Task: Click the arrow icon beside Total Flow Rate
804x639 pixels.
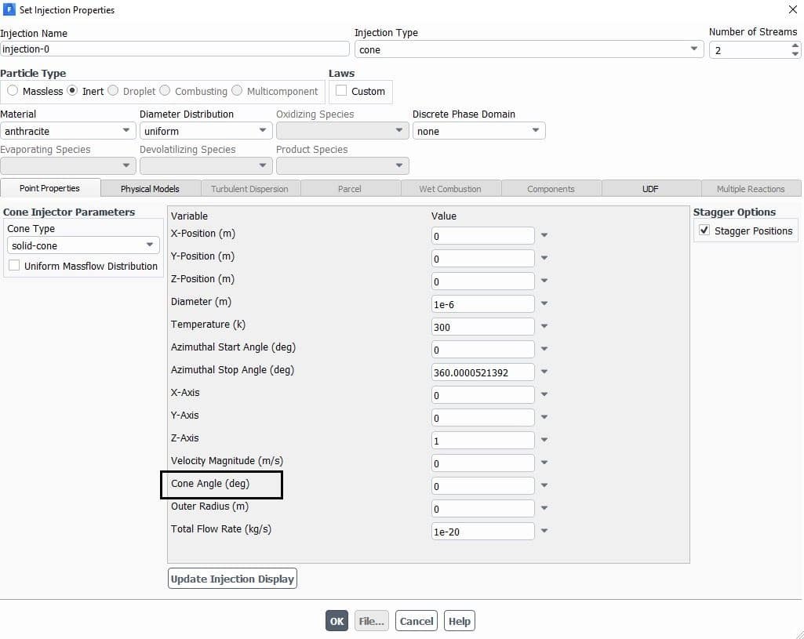Action: 544,531
